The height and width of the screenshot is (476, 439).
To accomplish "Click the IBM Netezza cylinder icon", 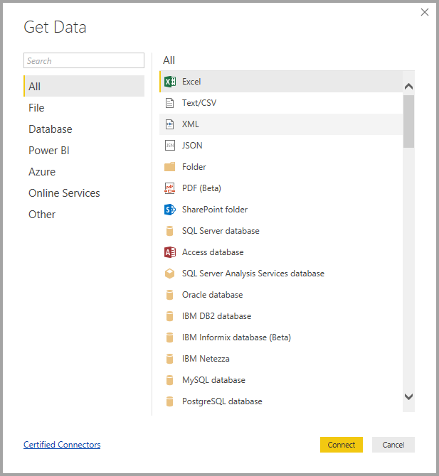I will click(x=169, y=359).
